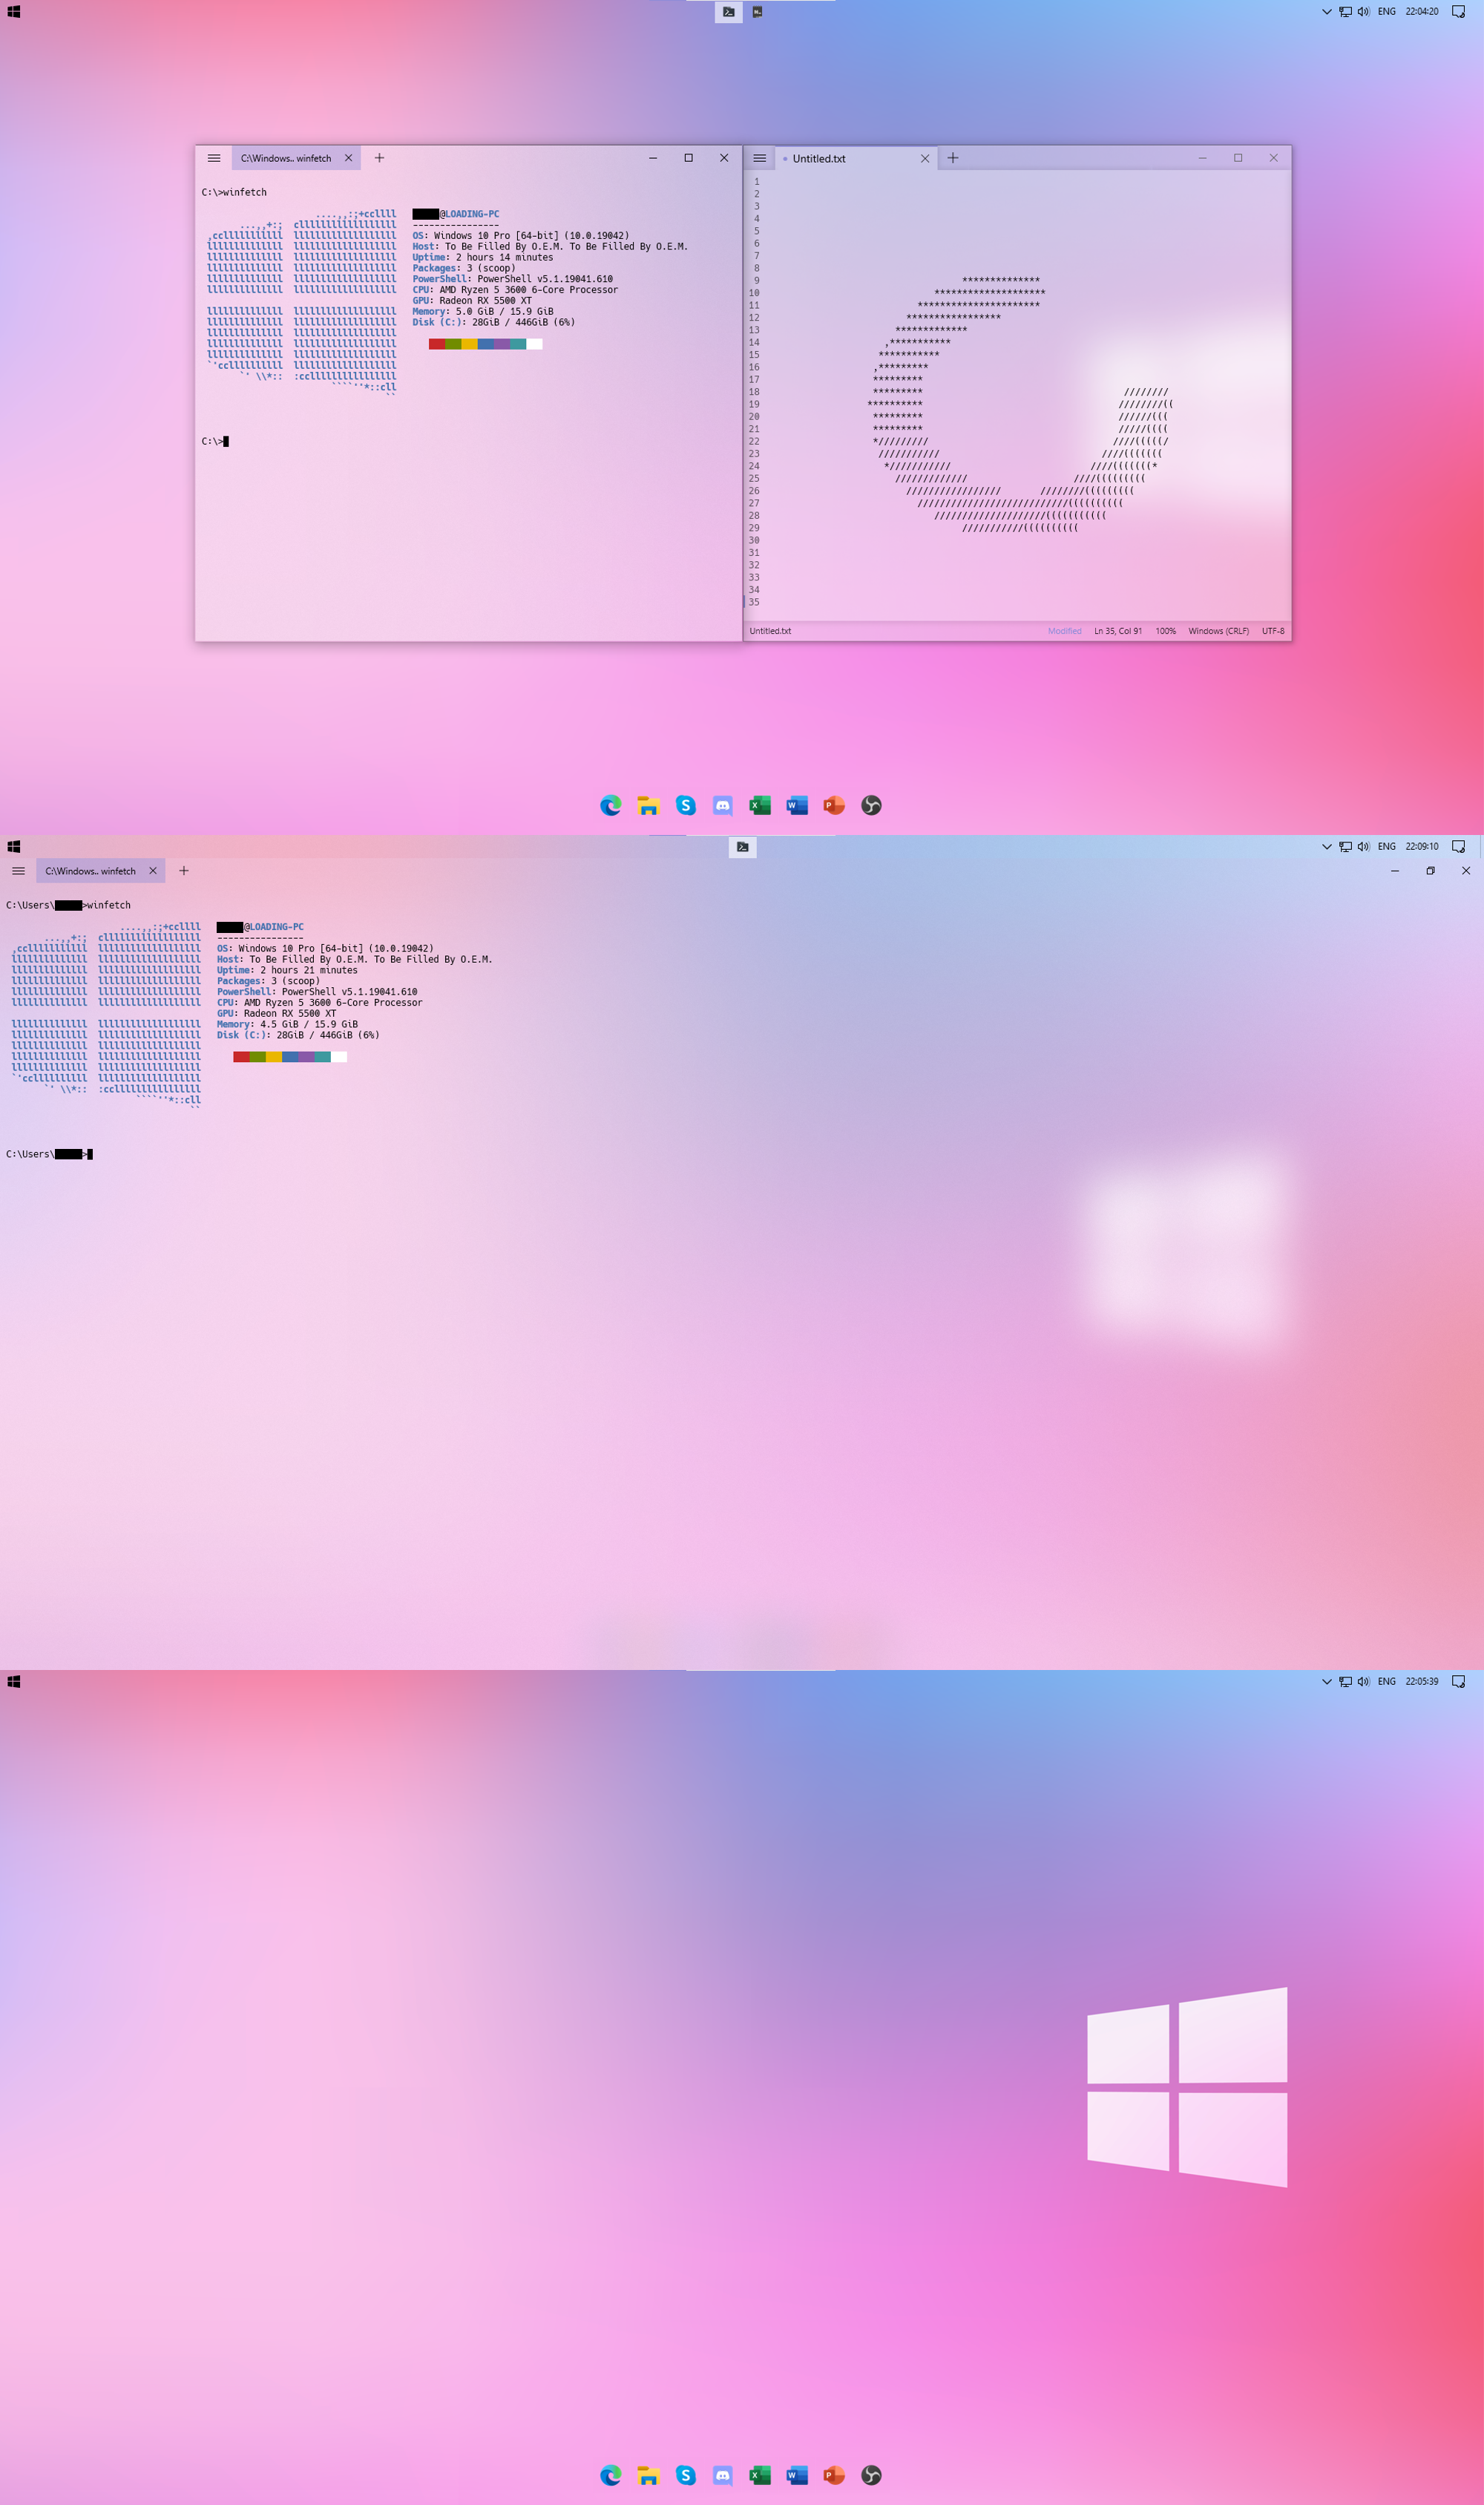Open File Explorer in the 22:04:20 desktop dock
Image resolution: width=1484 pixels, height=2505 pixels.
(x=648, y=805)
